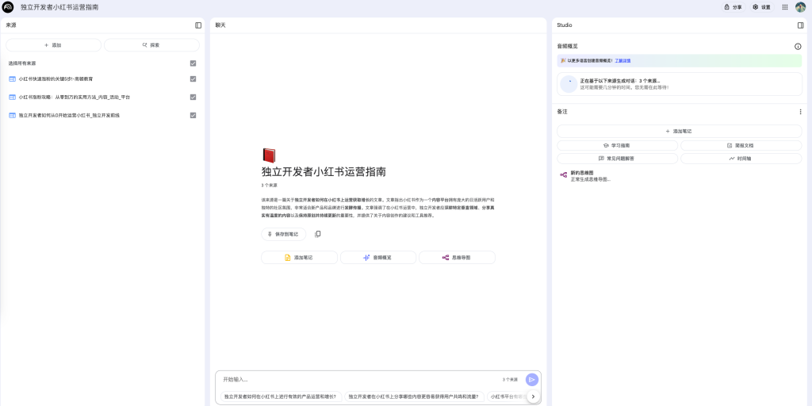Click the 开始输入 chat input field
This screenshot has width=812, height=406.
pos(358,380)
